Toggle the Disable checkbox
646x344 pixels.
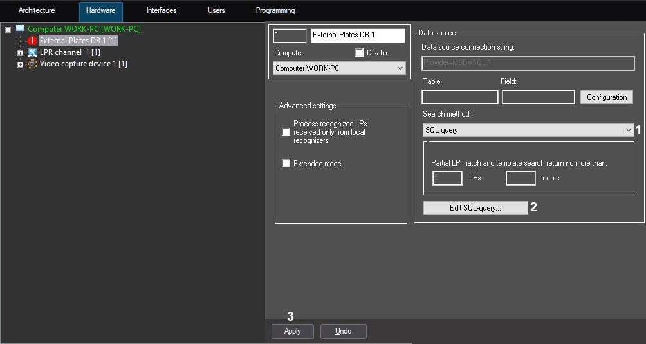pos(360,53)
